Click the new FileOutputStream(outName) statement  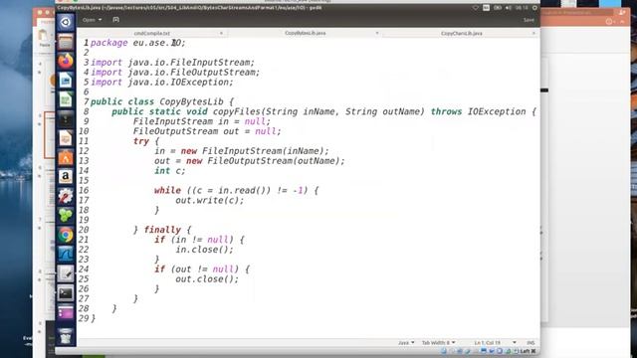coord(249,161)
